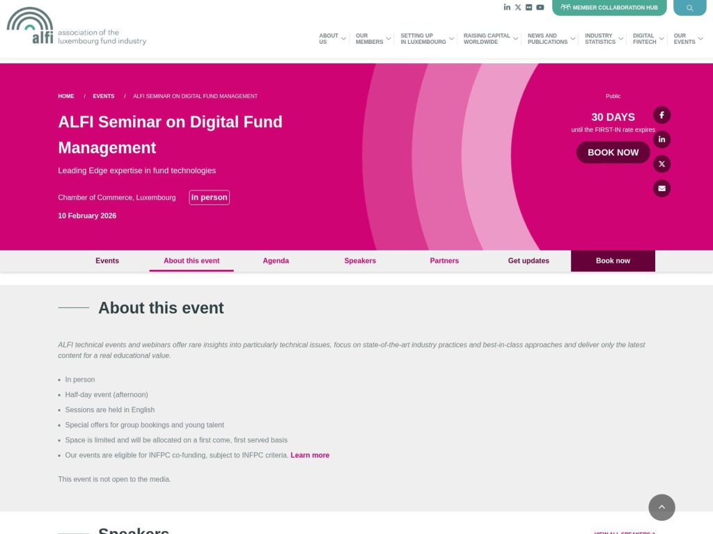Click VIEW ALL SPEAKERS link
713x534 pixels.
622,532
